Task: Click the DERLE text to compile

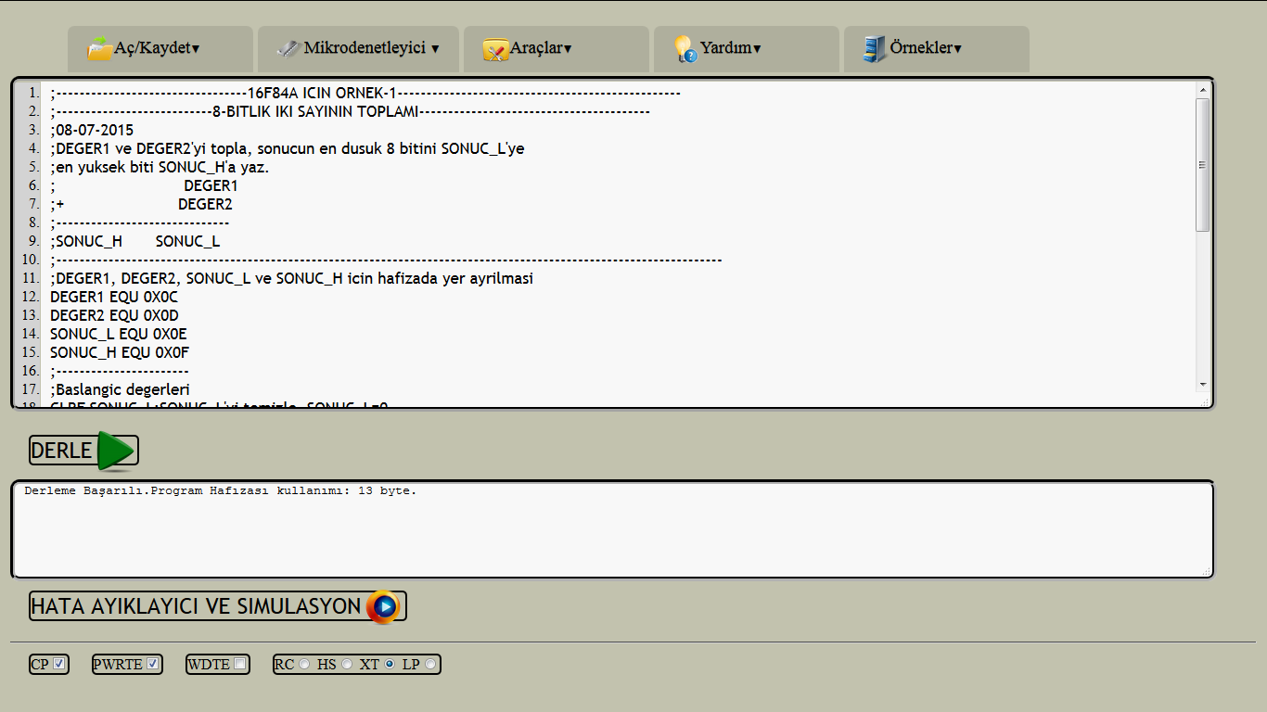Action: coord(61,451)
